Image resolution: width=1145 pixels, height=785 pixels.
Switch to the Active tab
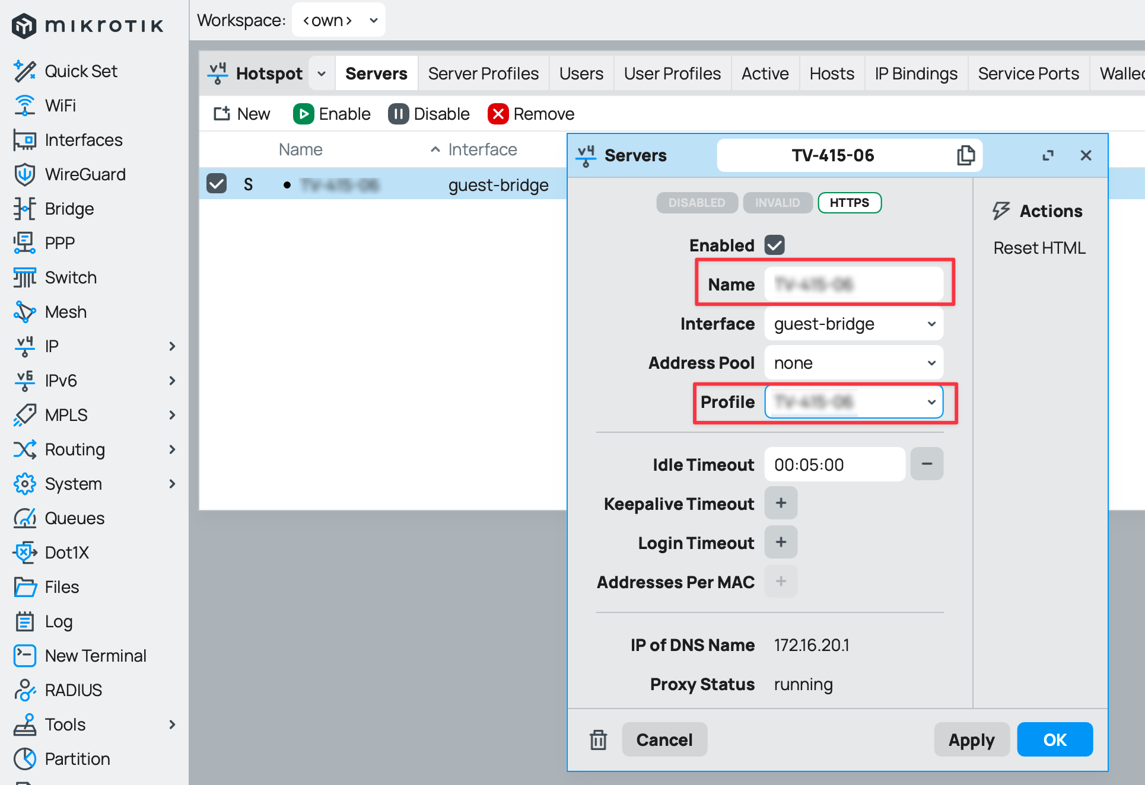pyautogui.click(x=765, y=74)
